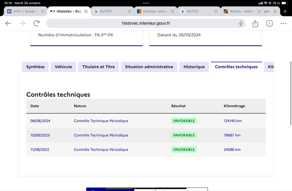Open the share sheet icon
The image size is (292, 191).
pyautogui.click(x=255, y=23)
